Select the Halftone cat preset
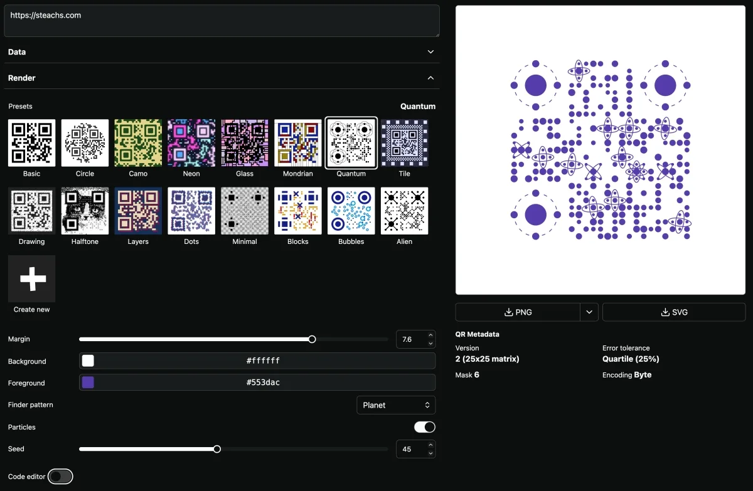 pos(85,211)
